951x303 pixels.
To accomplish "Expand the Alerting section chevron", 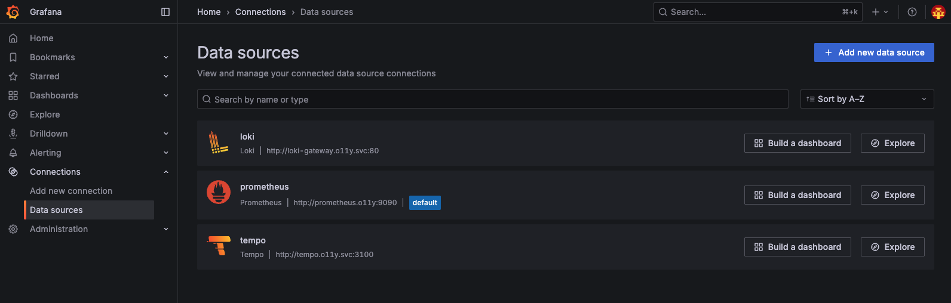I will click(166, 153).
